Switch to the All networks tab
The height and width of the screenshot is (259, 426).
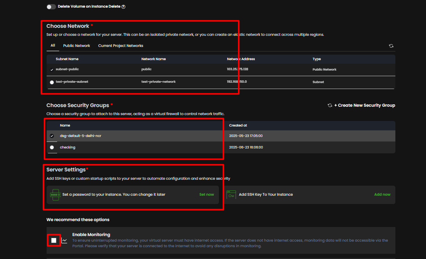pos(53,46)
